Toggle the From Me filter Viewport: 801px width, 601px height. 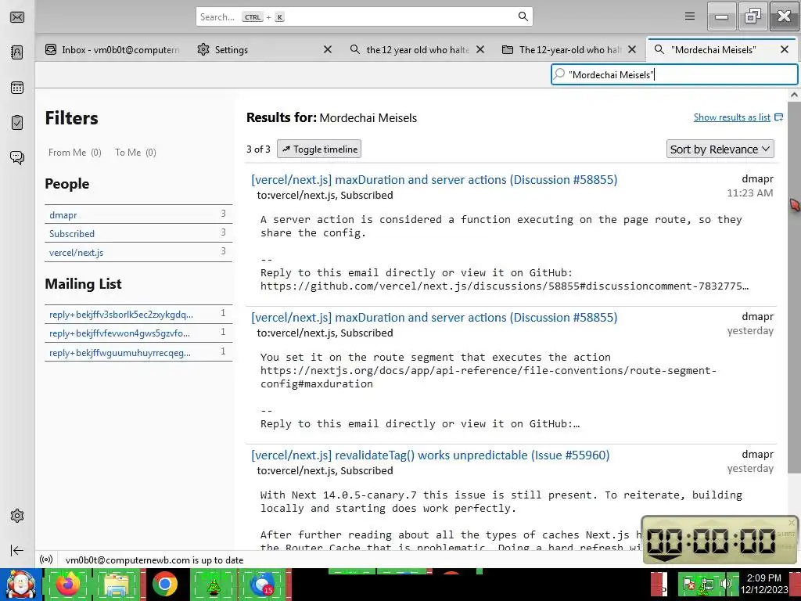tap(74, 153)
